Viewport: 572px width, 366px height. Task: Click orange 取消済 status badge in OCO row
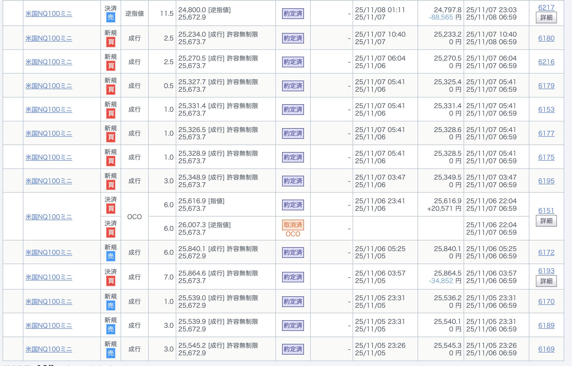(293, 225)
